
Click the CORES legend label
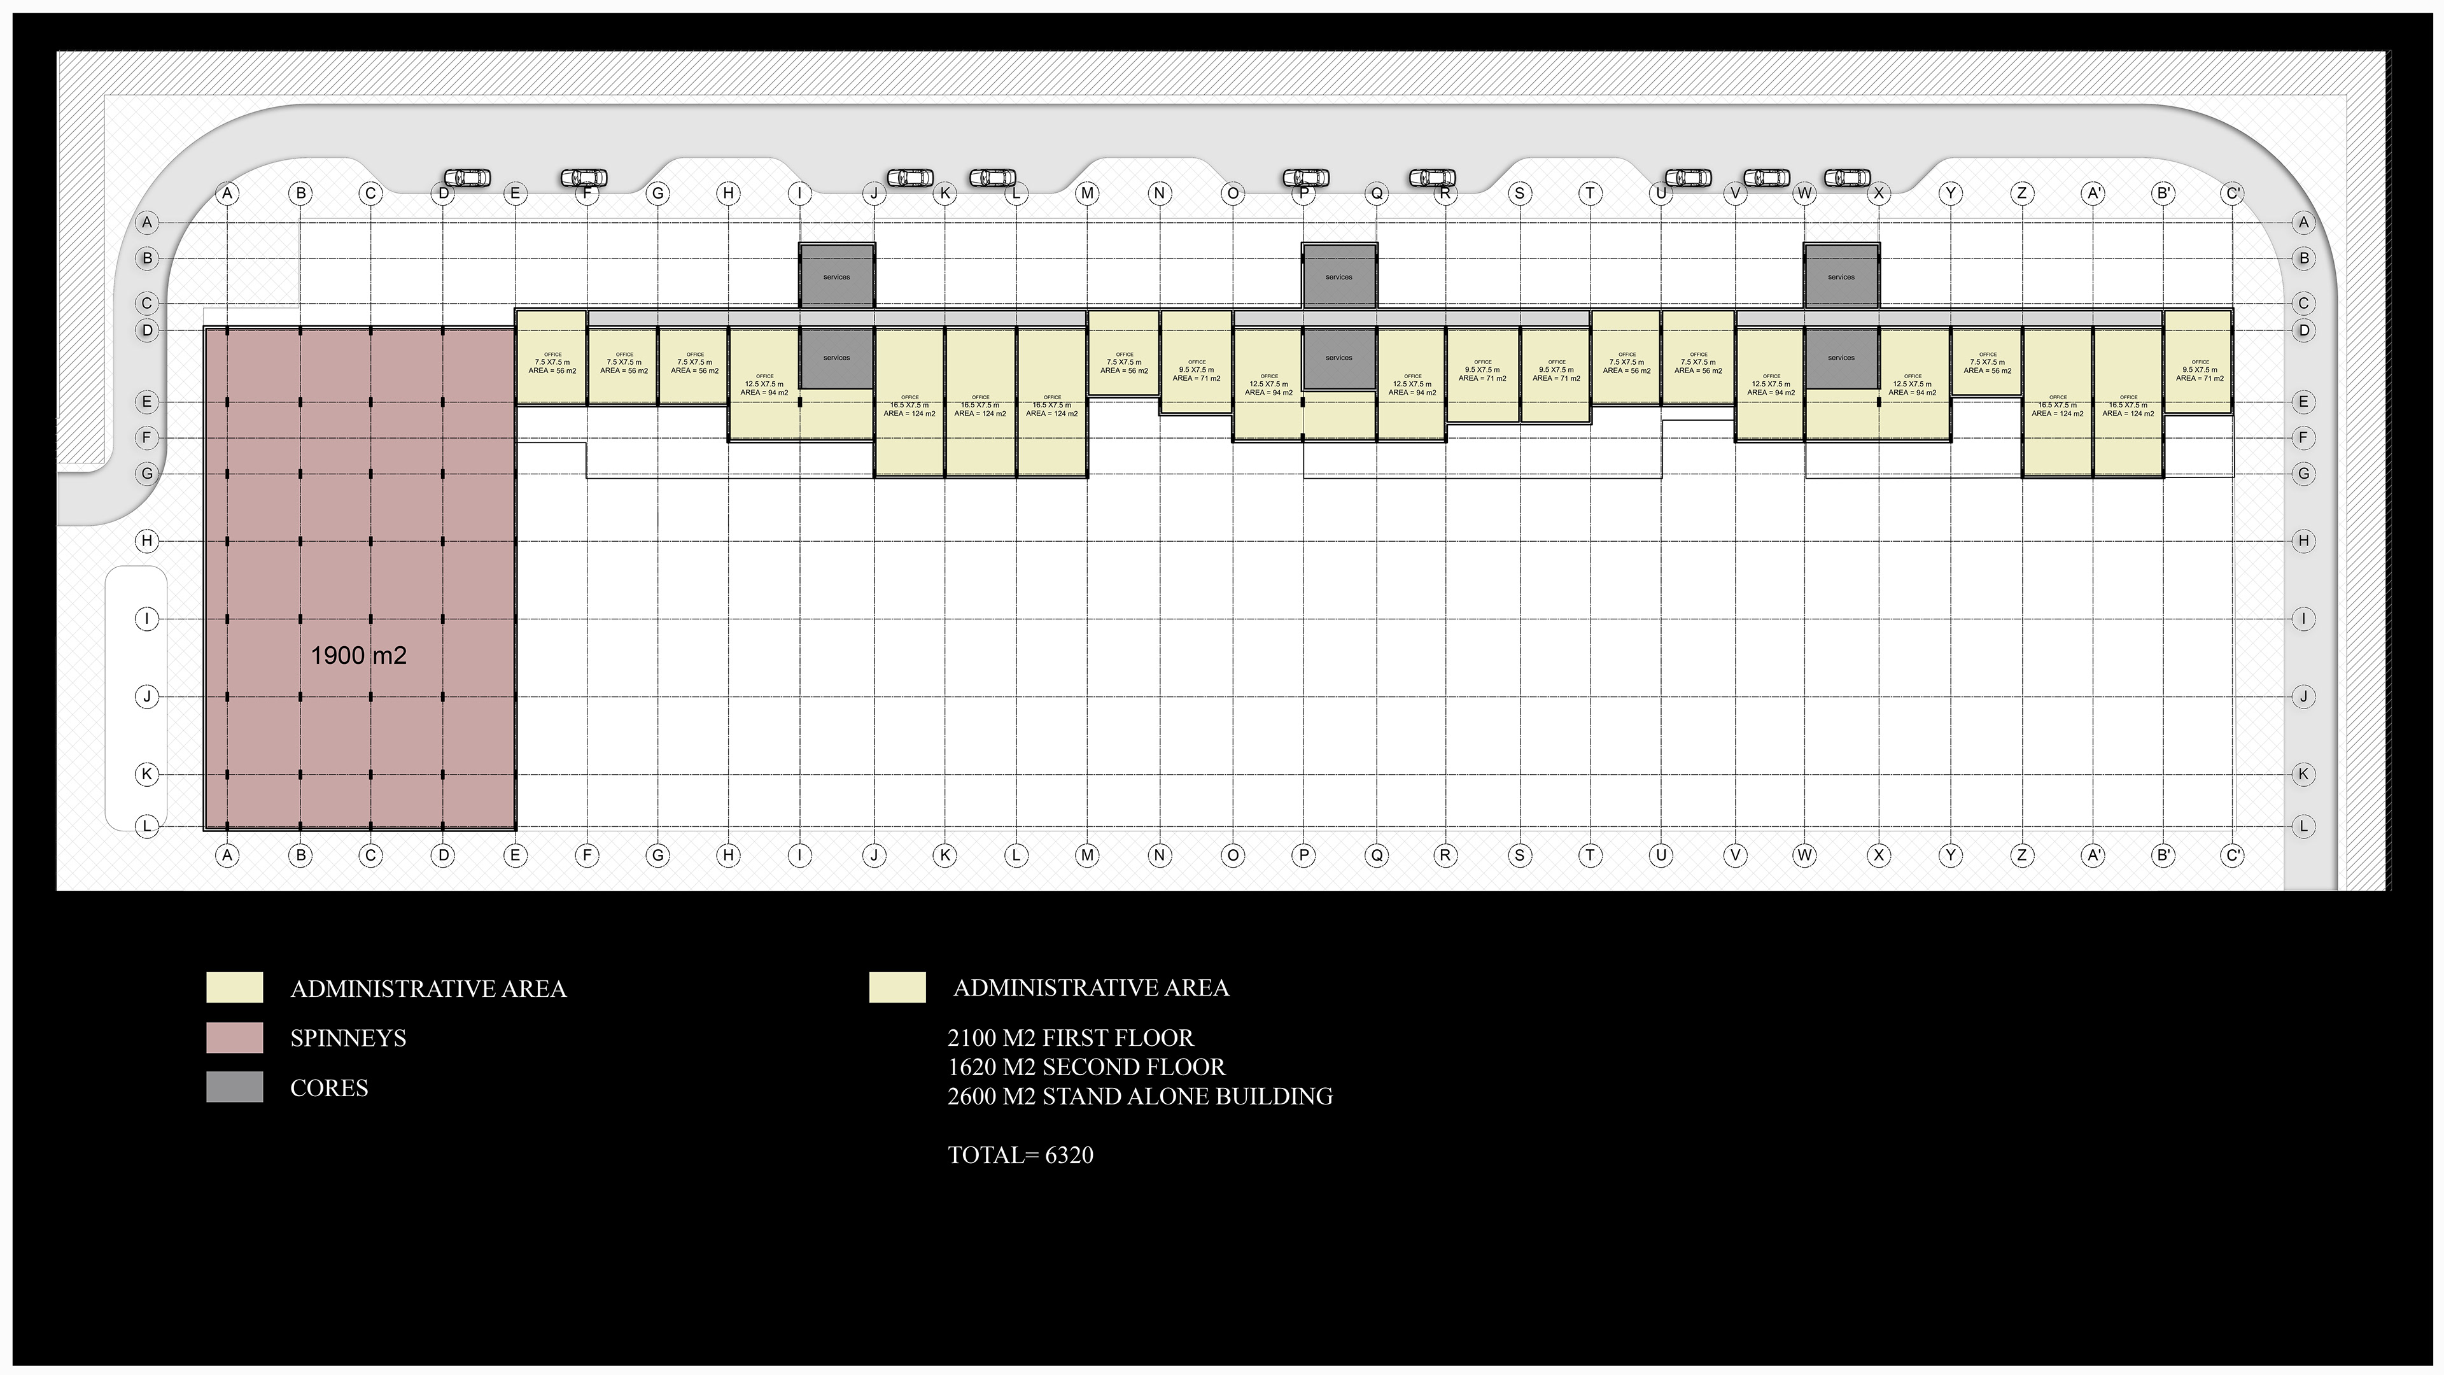(x=329, y=1089)
